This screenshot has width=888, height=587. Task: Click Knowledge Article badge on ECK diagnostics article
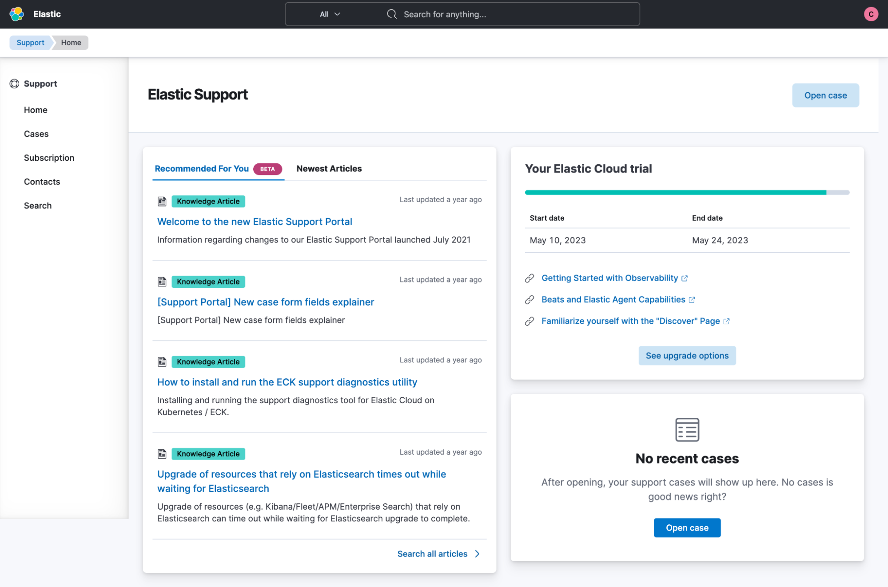[208, 362]
